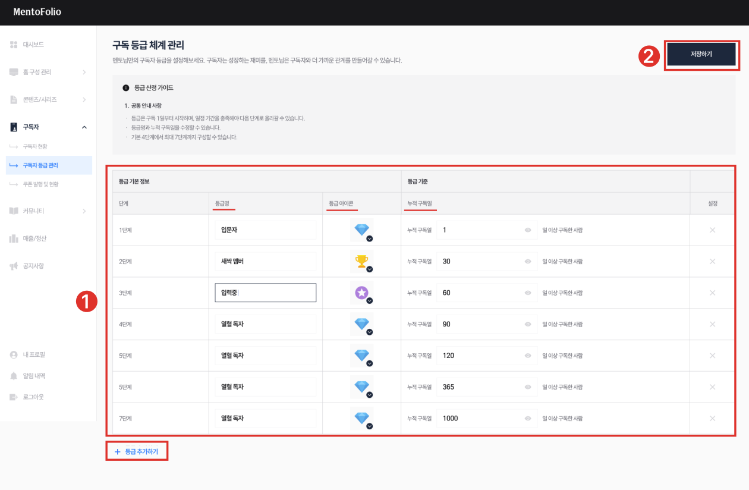Viewport: 749px width, 490px height.
Task: Click the 누적 구독일 field showing 365
Action: [x=487, y=387]
